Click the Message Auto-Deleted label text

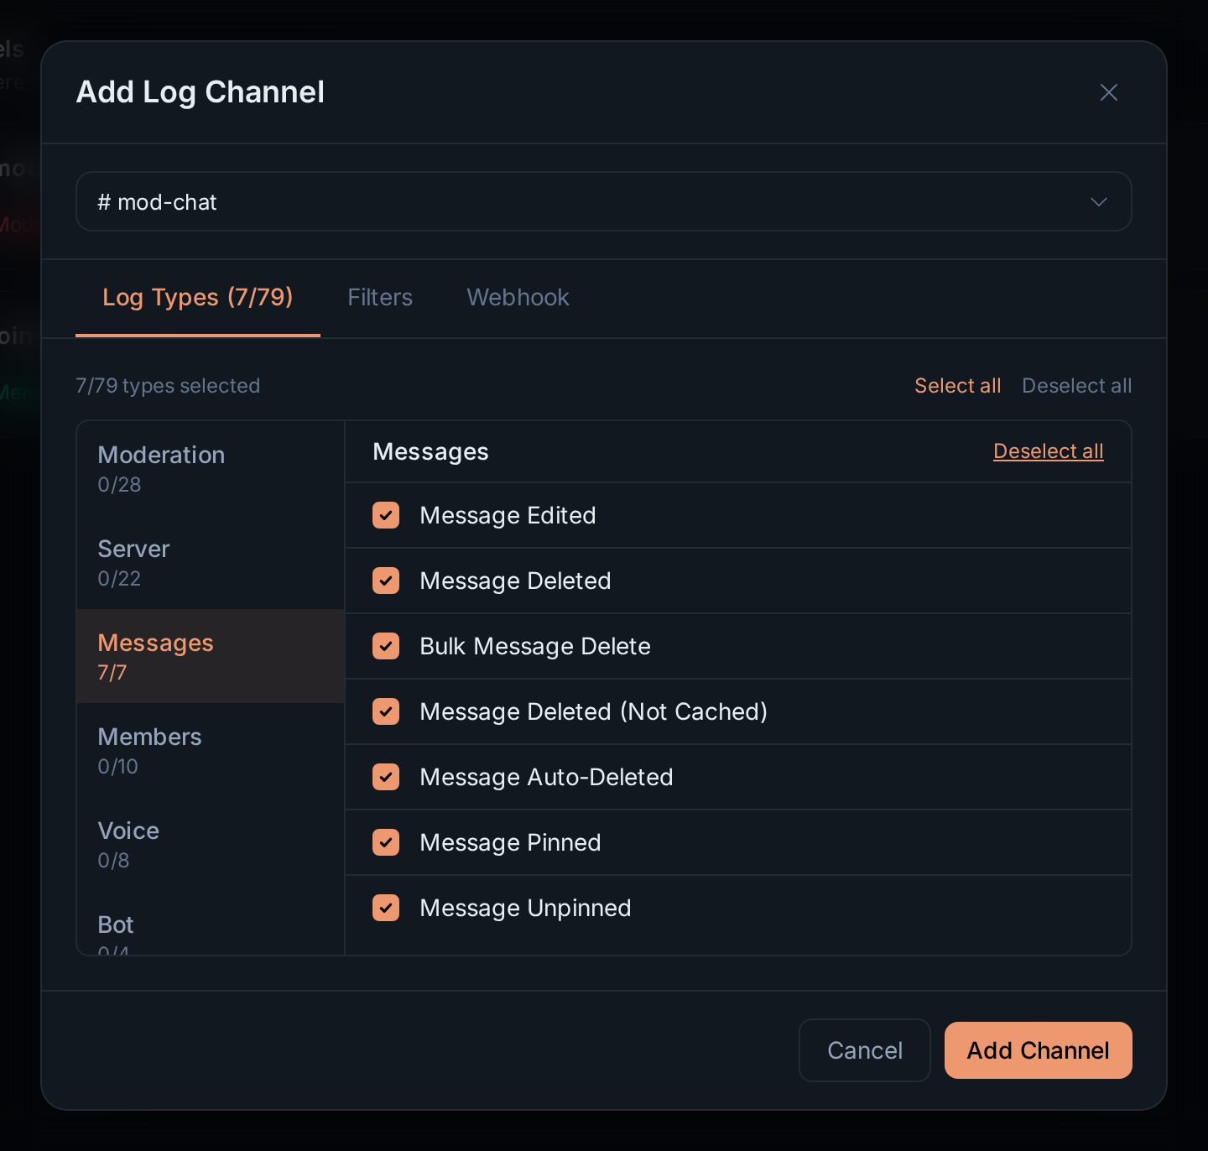546,777
